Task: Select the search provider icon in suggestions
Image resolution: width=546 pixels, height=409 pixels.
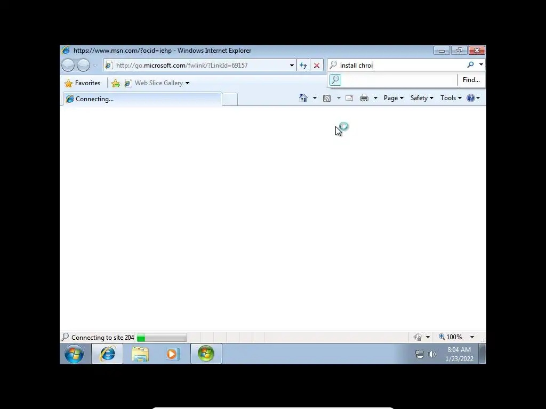Action: (335, 80)
